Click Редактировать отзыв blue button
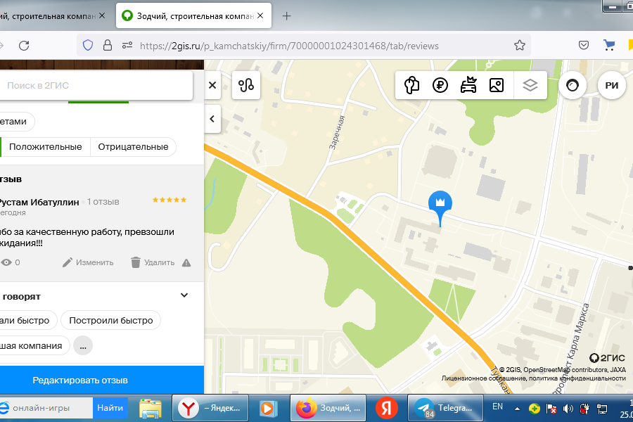 (102, 380)
